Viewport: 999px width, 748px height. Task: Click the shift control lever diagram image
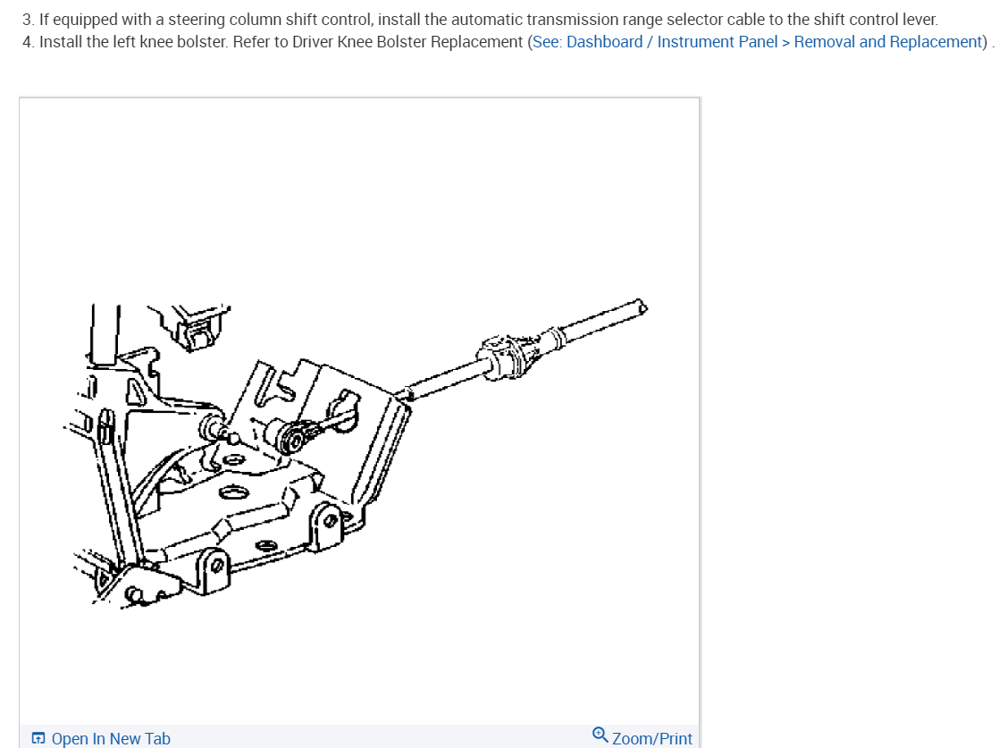[x=359, y=411]
